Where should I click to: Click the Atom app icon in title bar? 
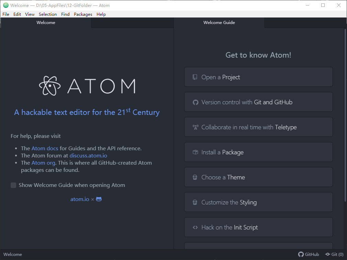pos(6,5)
